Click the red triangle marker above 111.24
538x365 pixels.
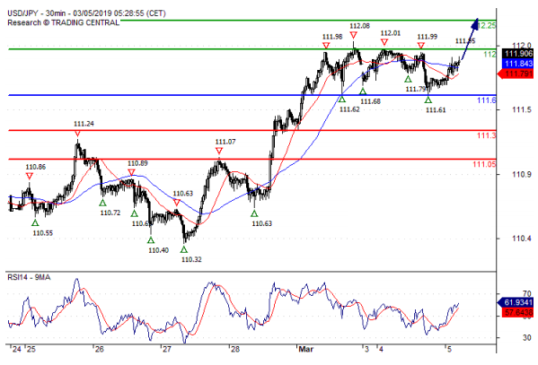click(x=77, y=134)
